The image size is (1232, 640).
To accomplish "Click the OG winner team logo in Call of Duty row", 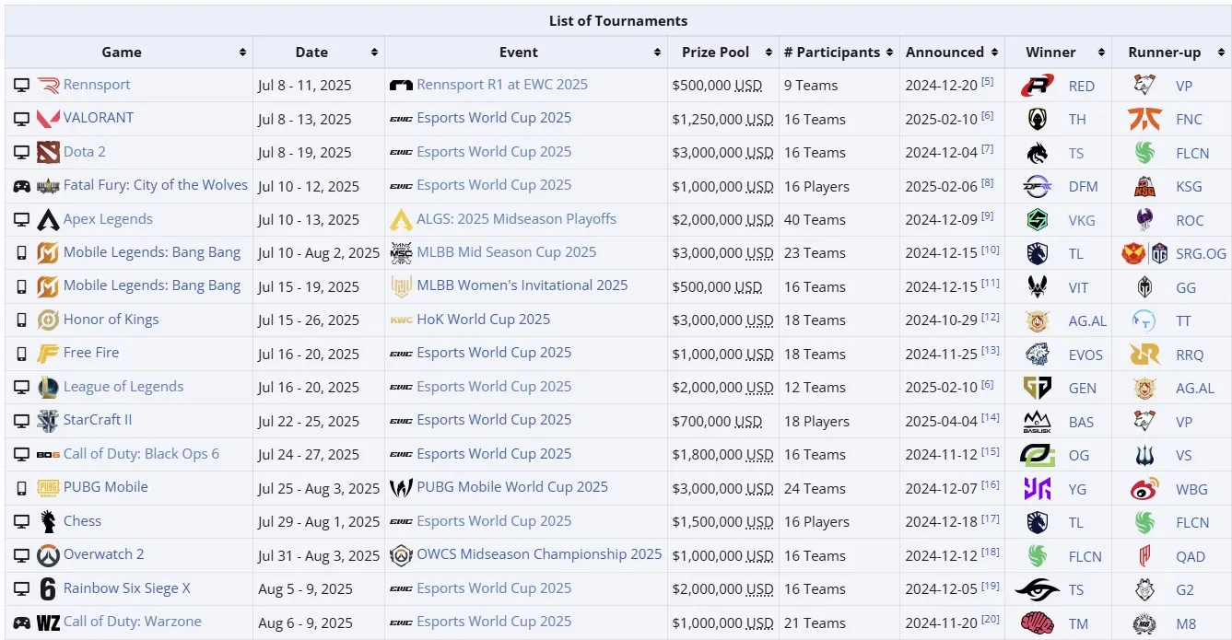I will (1038, 455).
